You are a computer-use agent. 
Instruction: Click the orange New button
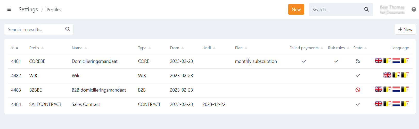(296, 9)
